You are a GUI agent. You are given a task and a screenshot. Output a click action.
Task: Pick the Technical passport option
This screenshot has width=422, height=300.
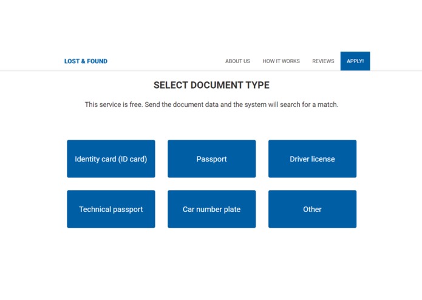(x=111, y=209)
